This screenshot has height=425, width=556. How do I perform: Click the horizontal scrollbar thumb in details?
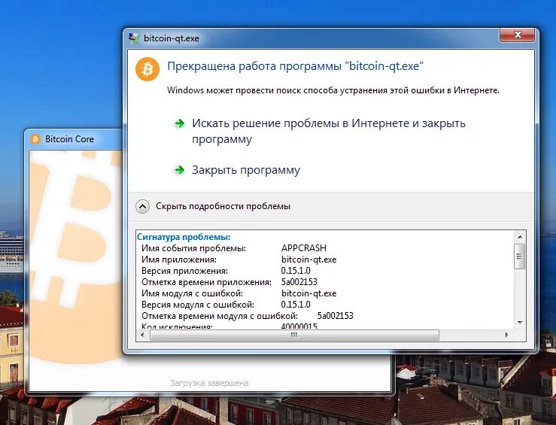point(294,335)
